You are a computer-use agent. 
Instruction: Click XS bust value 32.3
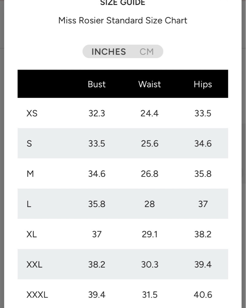coord(97,113)
